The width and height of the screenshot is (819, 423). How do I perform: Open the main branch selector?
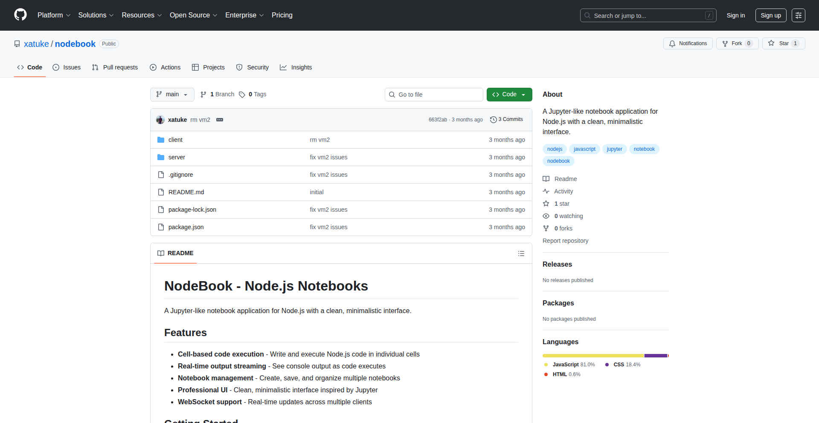coord(172,94)
